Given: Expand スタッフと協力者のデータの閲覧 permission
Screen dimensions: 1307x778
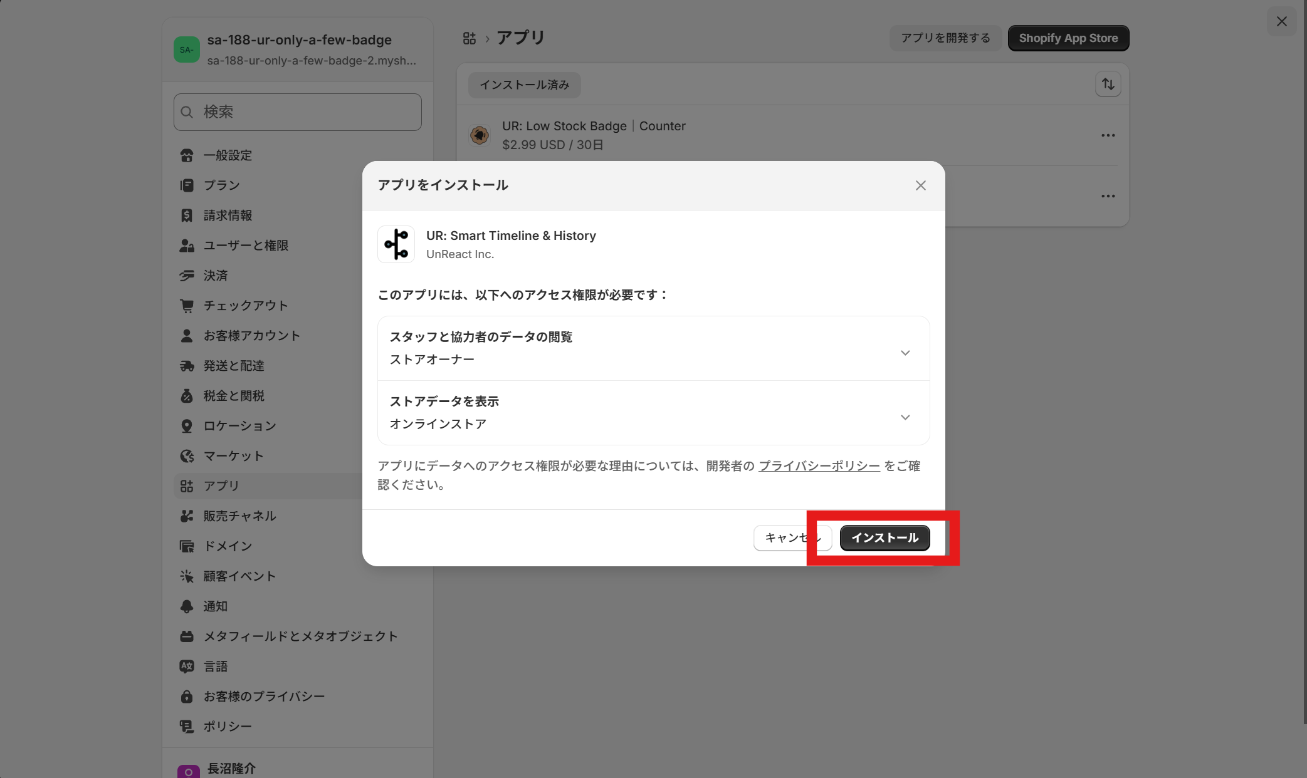Looking at the screenshot, I should click(x=653, y=348).
